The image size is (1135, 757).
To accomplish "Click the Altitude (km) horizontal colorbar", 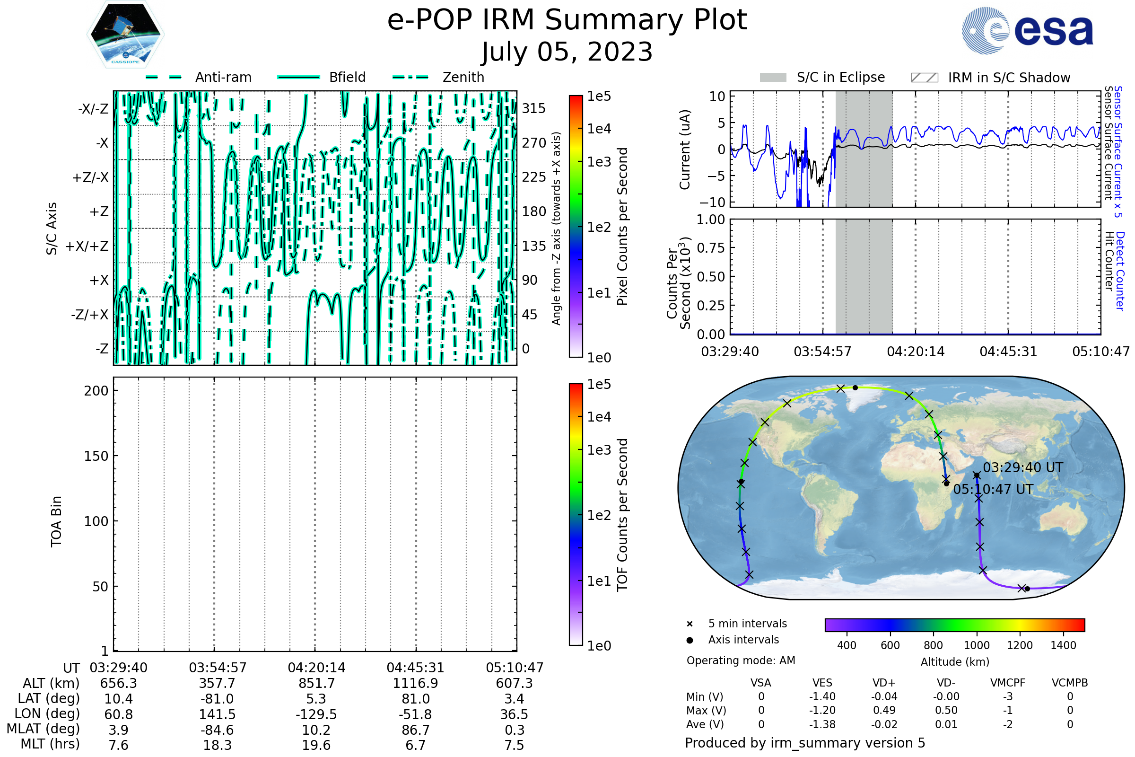I will click(954, 625).
